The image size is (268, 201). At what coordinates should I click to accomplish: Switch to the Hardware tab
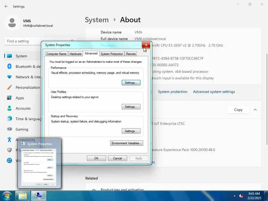point(75,54)
